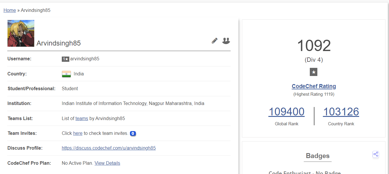
Task: Click the Student/Professional: label
Action: [x=32, y=89]
